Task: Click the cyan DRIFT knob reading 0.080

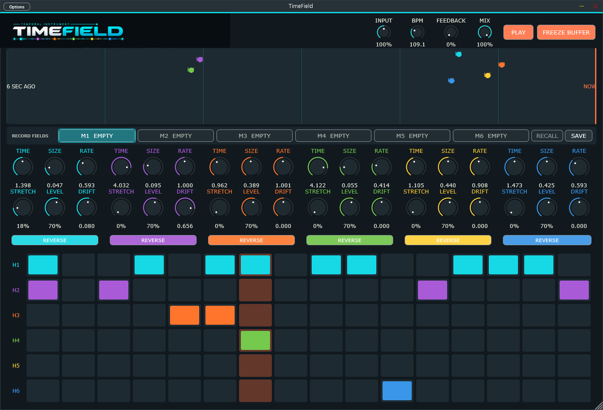Action: click(87, 208)
